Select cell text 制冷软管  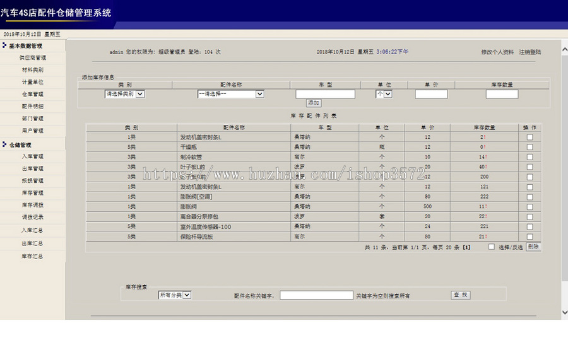[x=191, y=157]
